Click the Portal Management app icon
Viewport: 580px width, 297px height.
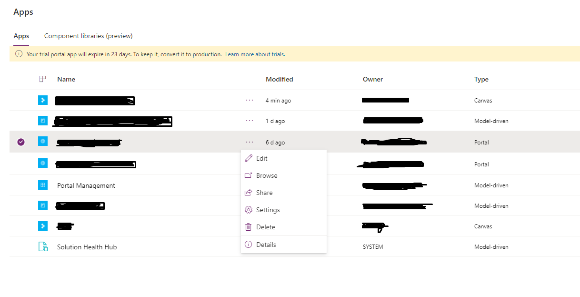(x=43, y=185)
